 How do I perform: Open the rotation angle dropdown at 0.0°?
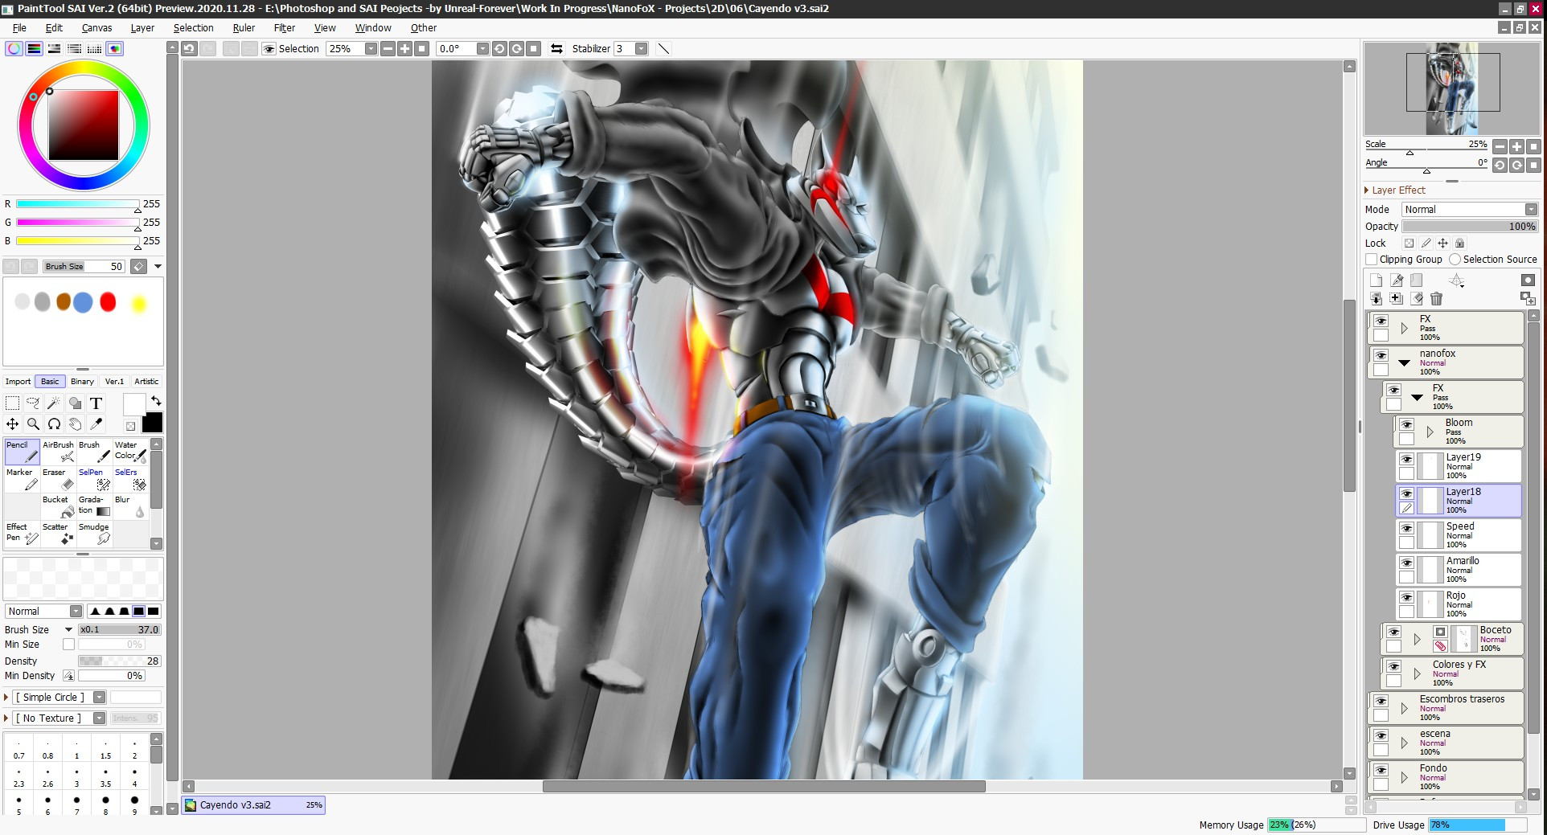point(482,49)
